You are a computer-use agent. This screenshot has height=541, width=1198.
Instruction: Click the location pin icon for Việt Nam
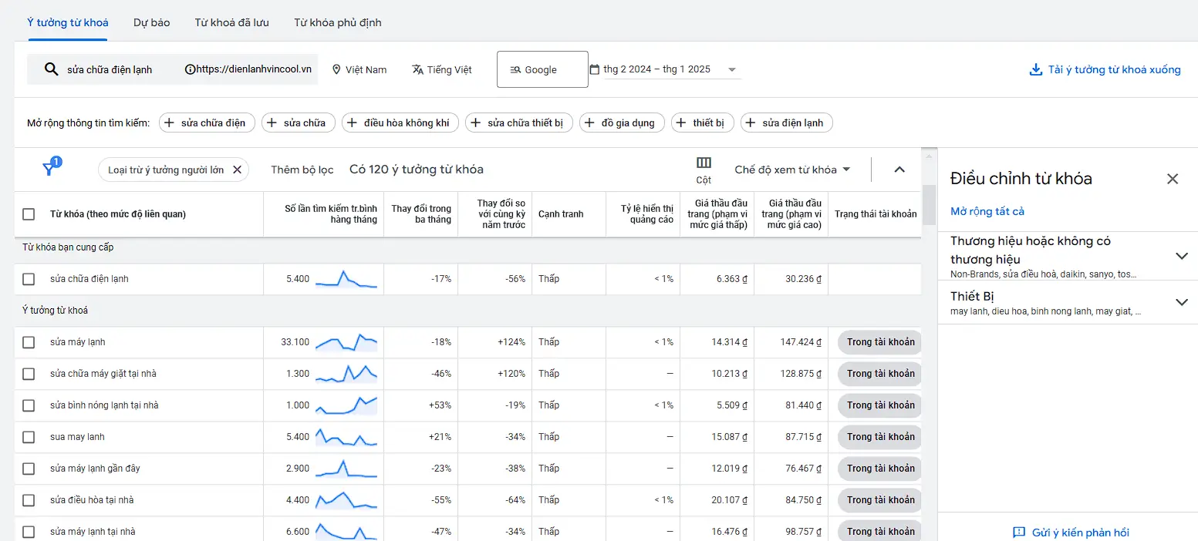click(x=336, y=69)
